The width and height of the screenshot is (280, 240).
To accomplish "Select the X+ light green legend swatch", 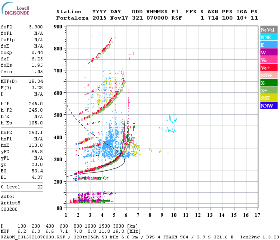I will click(x=269, y=90).
